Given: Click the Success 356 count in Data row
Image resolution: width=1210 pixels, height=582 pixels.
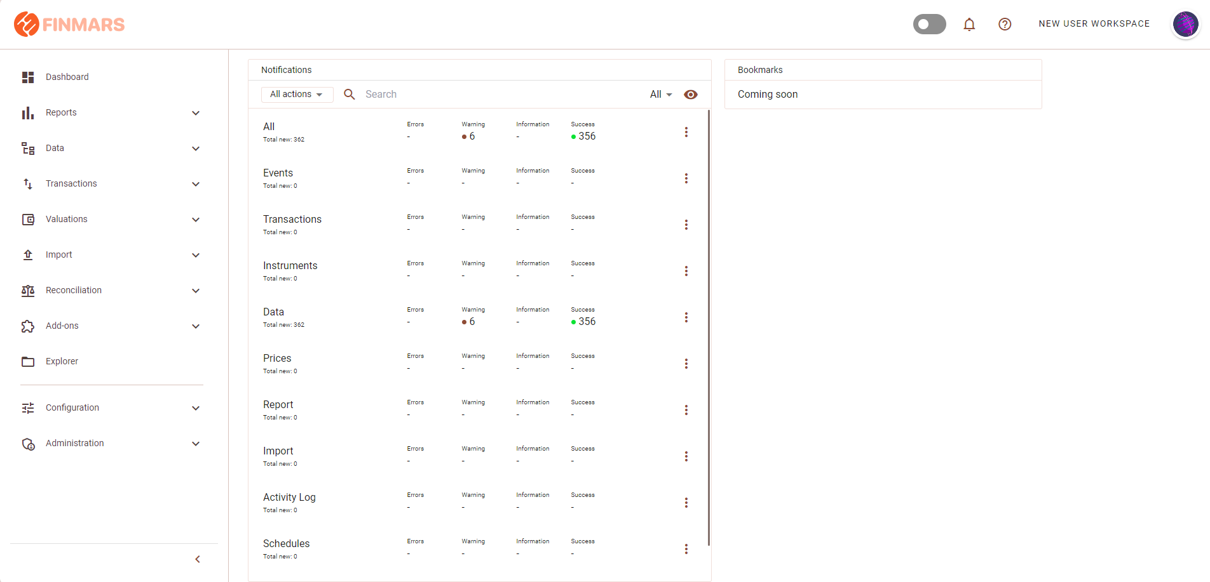Looking at the screenshot, I should (583, 321).
